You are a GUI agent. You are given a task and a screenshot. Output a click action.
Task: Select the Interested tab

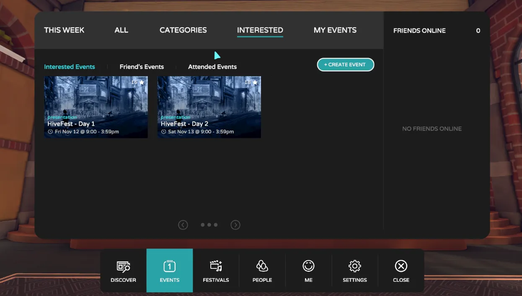click(260, 30)
